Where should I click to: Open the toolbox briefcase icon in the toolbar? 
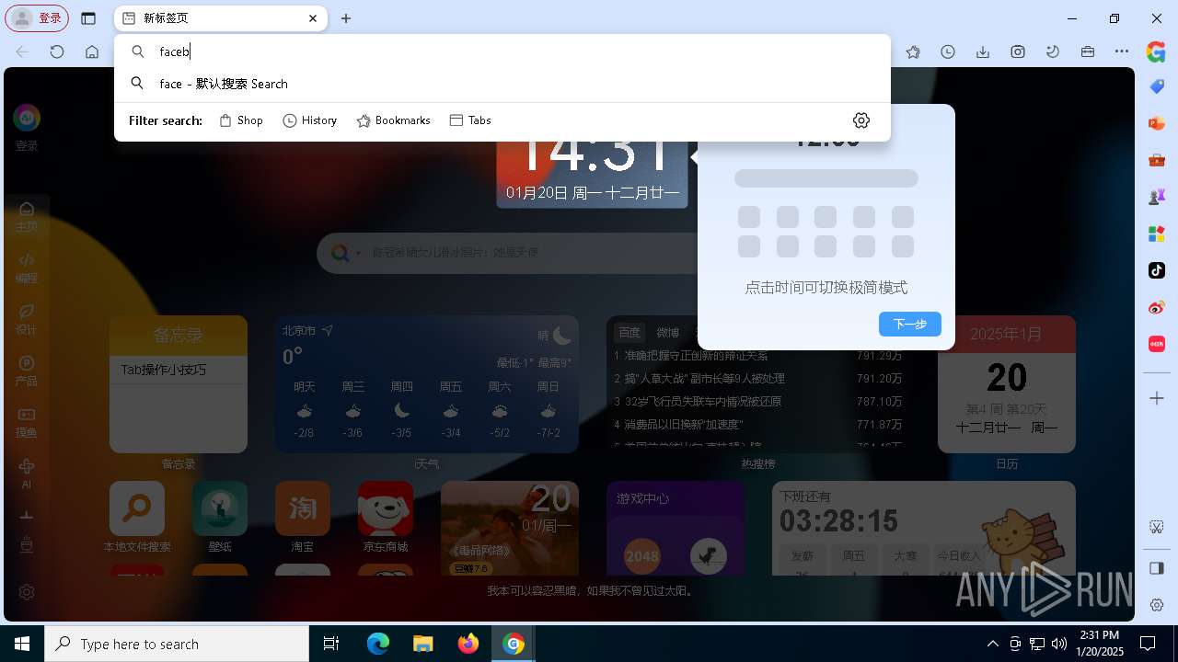pos(1088,52)
